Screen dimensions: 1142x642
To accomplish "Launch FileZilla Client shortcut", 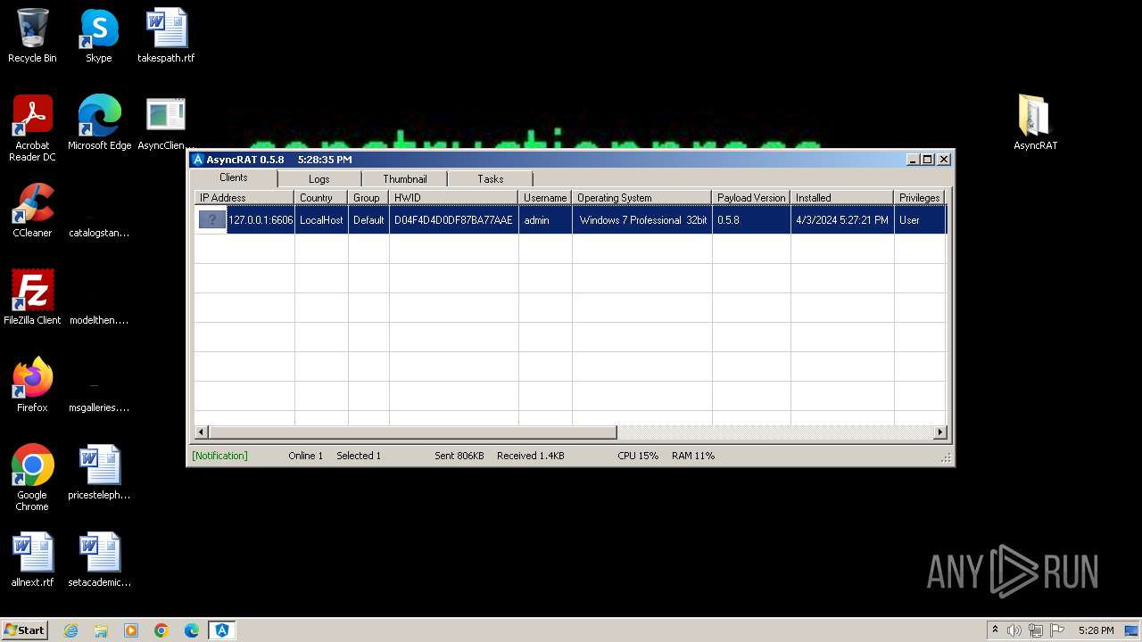I will 32,298.
